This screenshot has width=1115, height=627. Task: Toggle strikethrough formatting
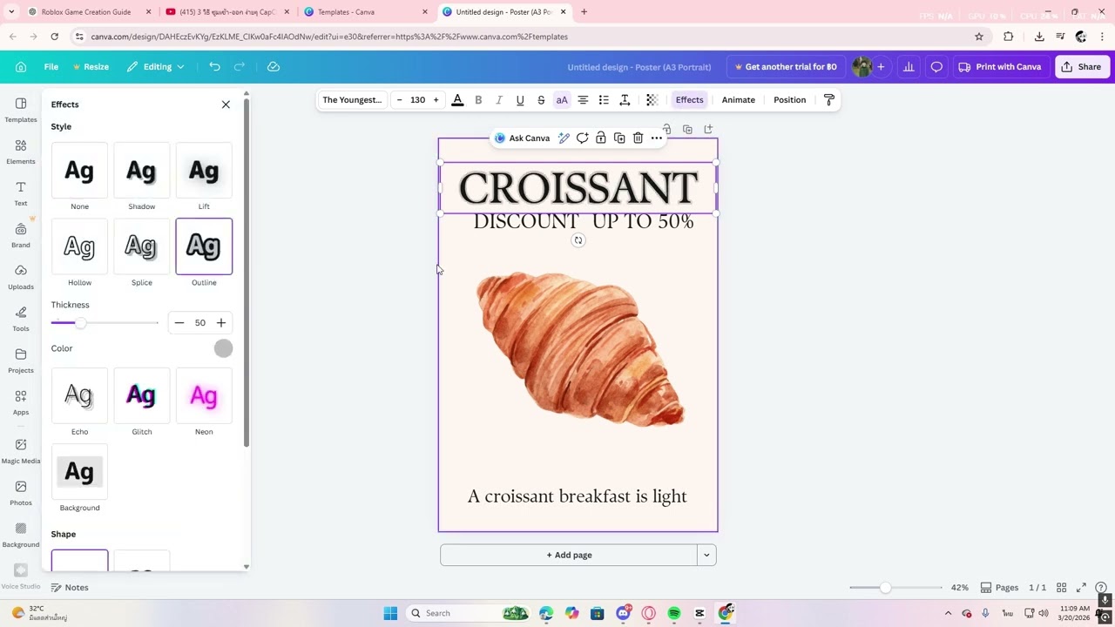(x=541, y=100)
